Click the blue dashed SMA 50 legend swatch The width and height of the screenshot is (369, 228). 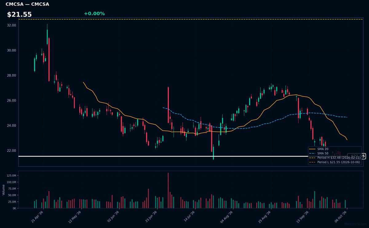(x=312, y=153)
